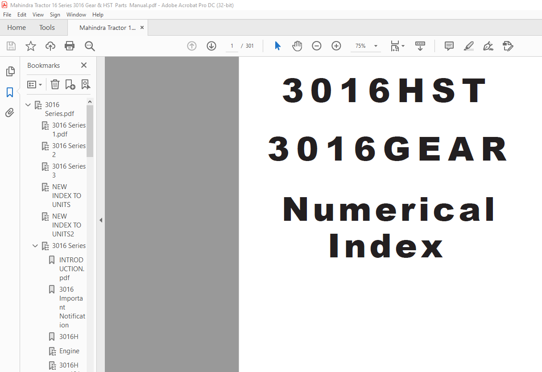
Task: Choose the highlight text tool
Action: click(x=468, y=46)
